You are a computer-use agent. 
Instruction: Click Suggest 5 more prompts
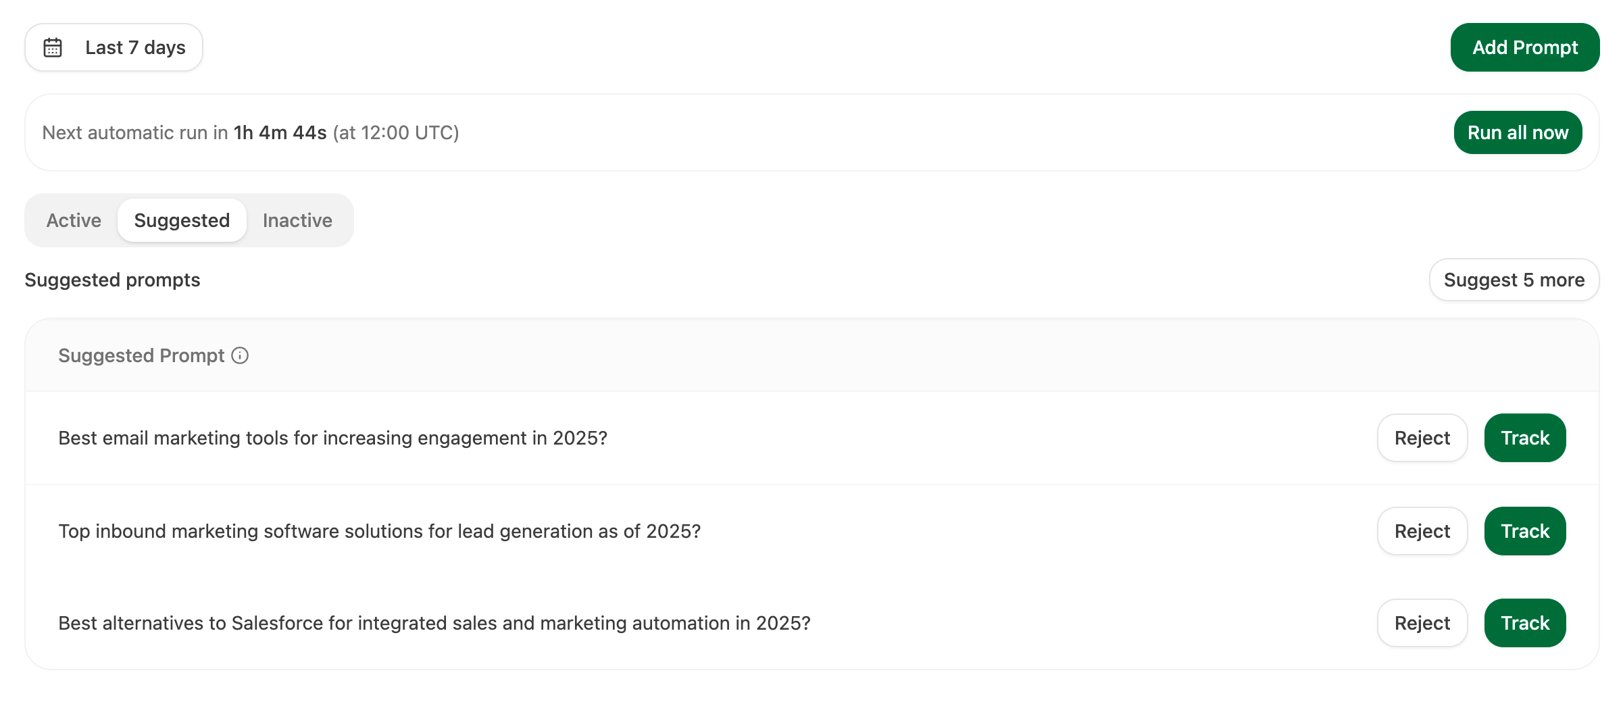click(1514, 279)
